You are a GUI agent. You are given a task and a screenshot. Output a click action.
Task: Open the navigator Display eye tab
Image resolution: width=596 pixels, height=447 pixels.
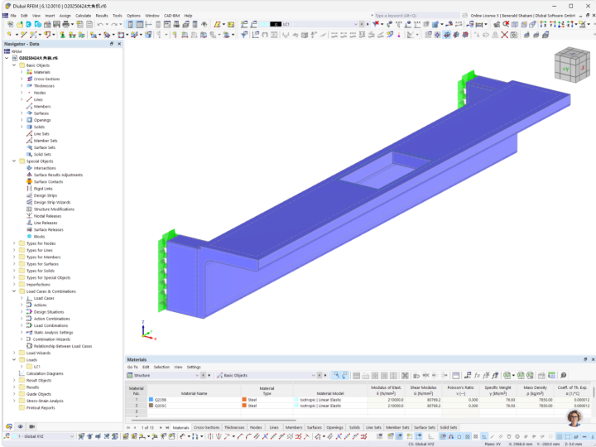point(21,426)
